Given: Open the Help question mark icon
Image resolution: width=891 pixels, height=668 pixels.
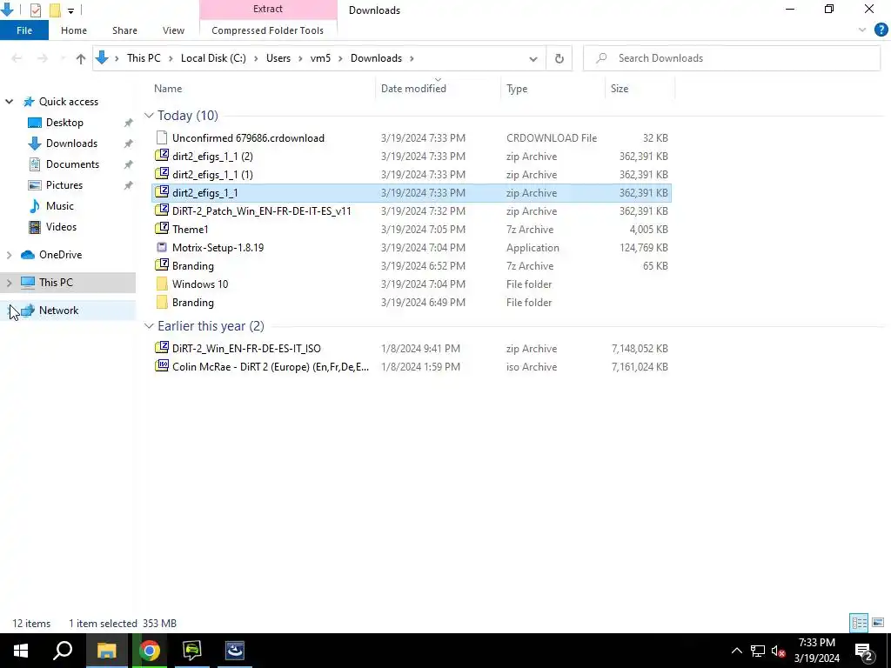Looking at the screenshot, I should tap(881, 30).
